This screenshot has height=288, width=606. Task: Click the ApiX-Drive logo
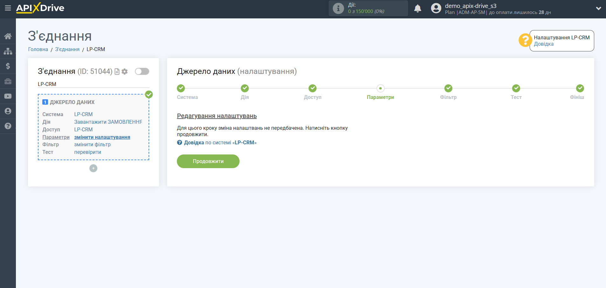[x=40, y=8]
